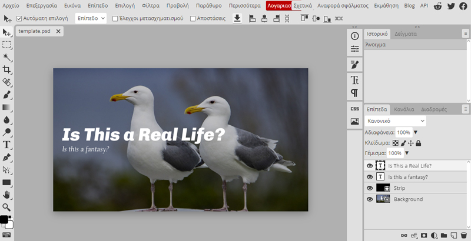Align left edges icon

coord(253,18)
